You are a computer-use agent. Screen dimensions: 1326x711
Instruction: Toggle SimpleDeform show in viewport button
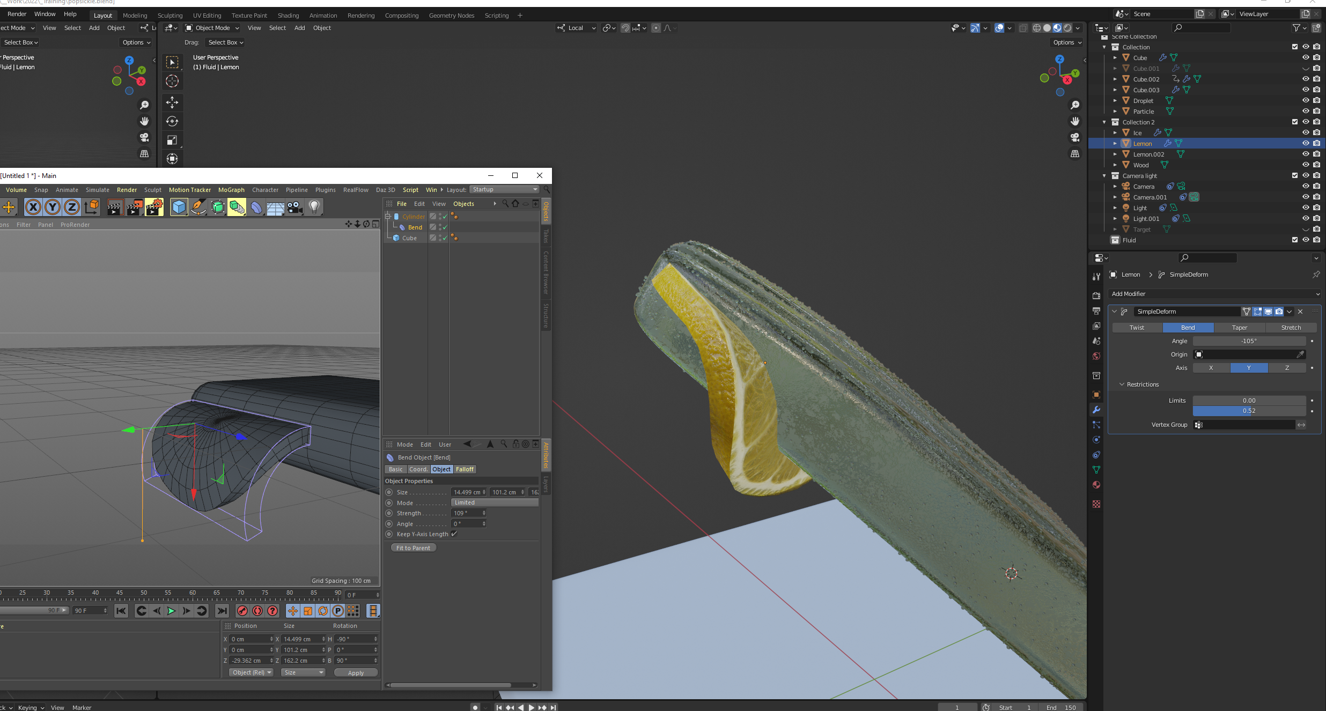(x=1268, y=312)
